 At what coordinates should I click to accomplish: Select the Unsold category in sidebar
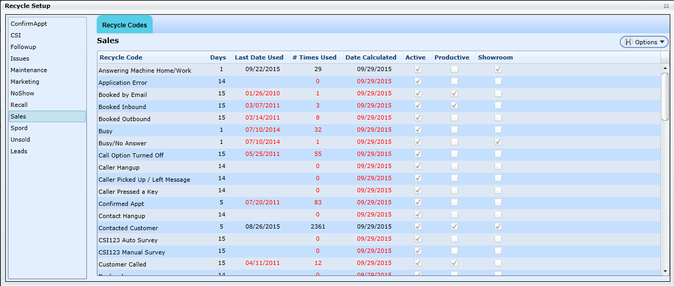20,140
